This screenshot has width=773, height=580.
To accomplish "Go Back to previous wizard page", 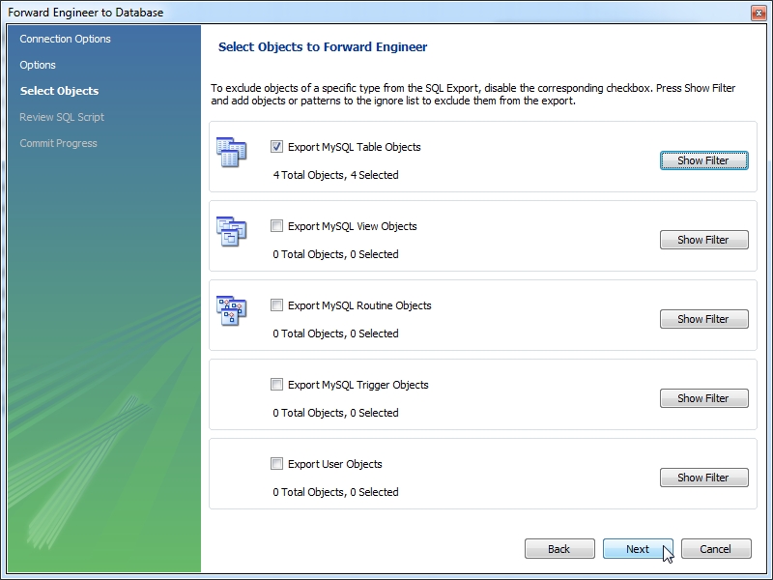I will [x=559, y=549].
